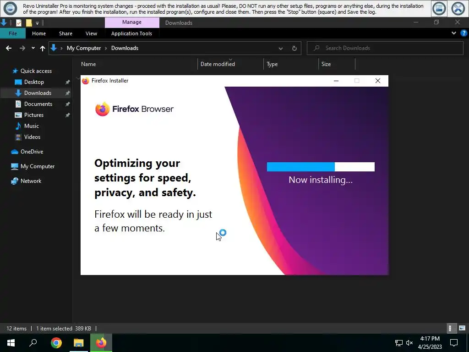Image resolution: width=469 pixels, height=352 pixels.
Task: Open Music in the navigation pane
Action: [x=32, y=126]
